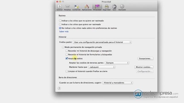The height and width of the screenshot is (103, 184).
Task: Check Recordar mi historial de descargas y navegación
Action: point(66,51)
